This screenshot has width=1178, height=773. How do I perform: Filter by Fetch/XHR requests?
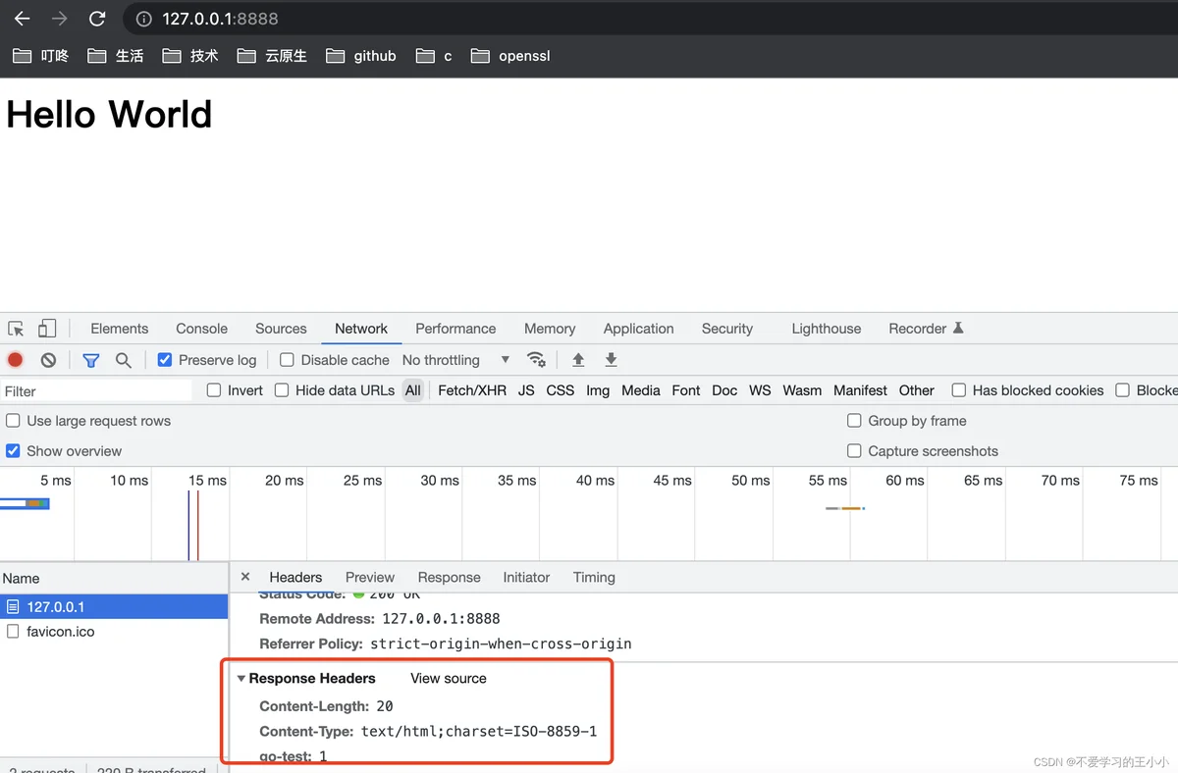coord(472,390)
